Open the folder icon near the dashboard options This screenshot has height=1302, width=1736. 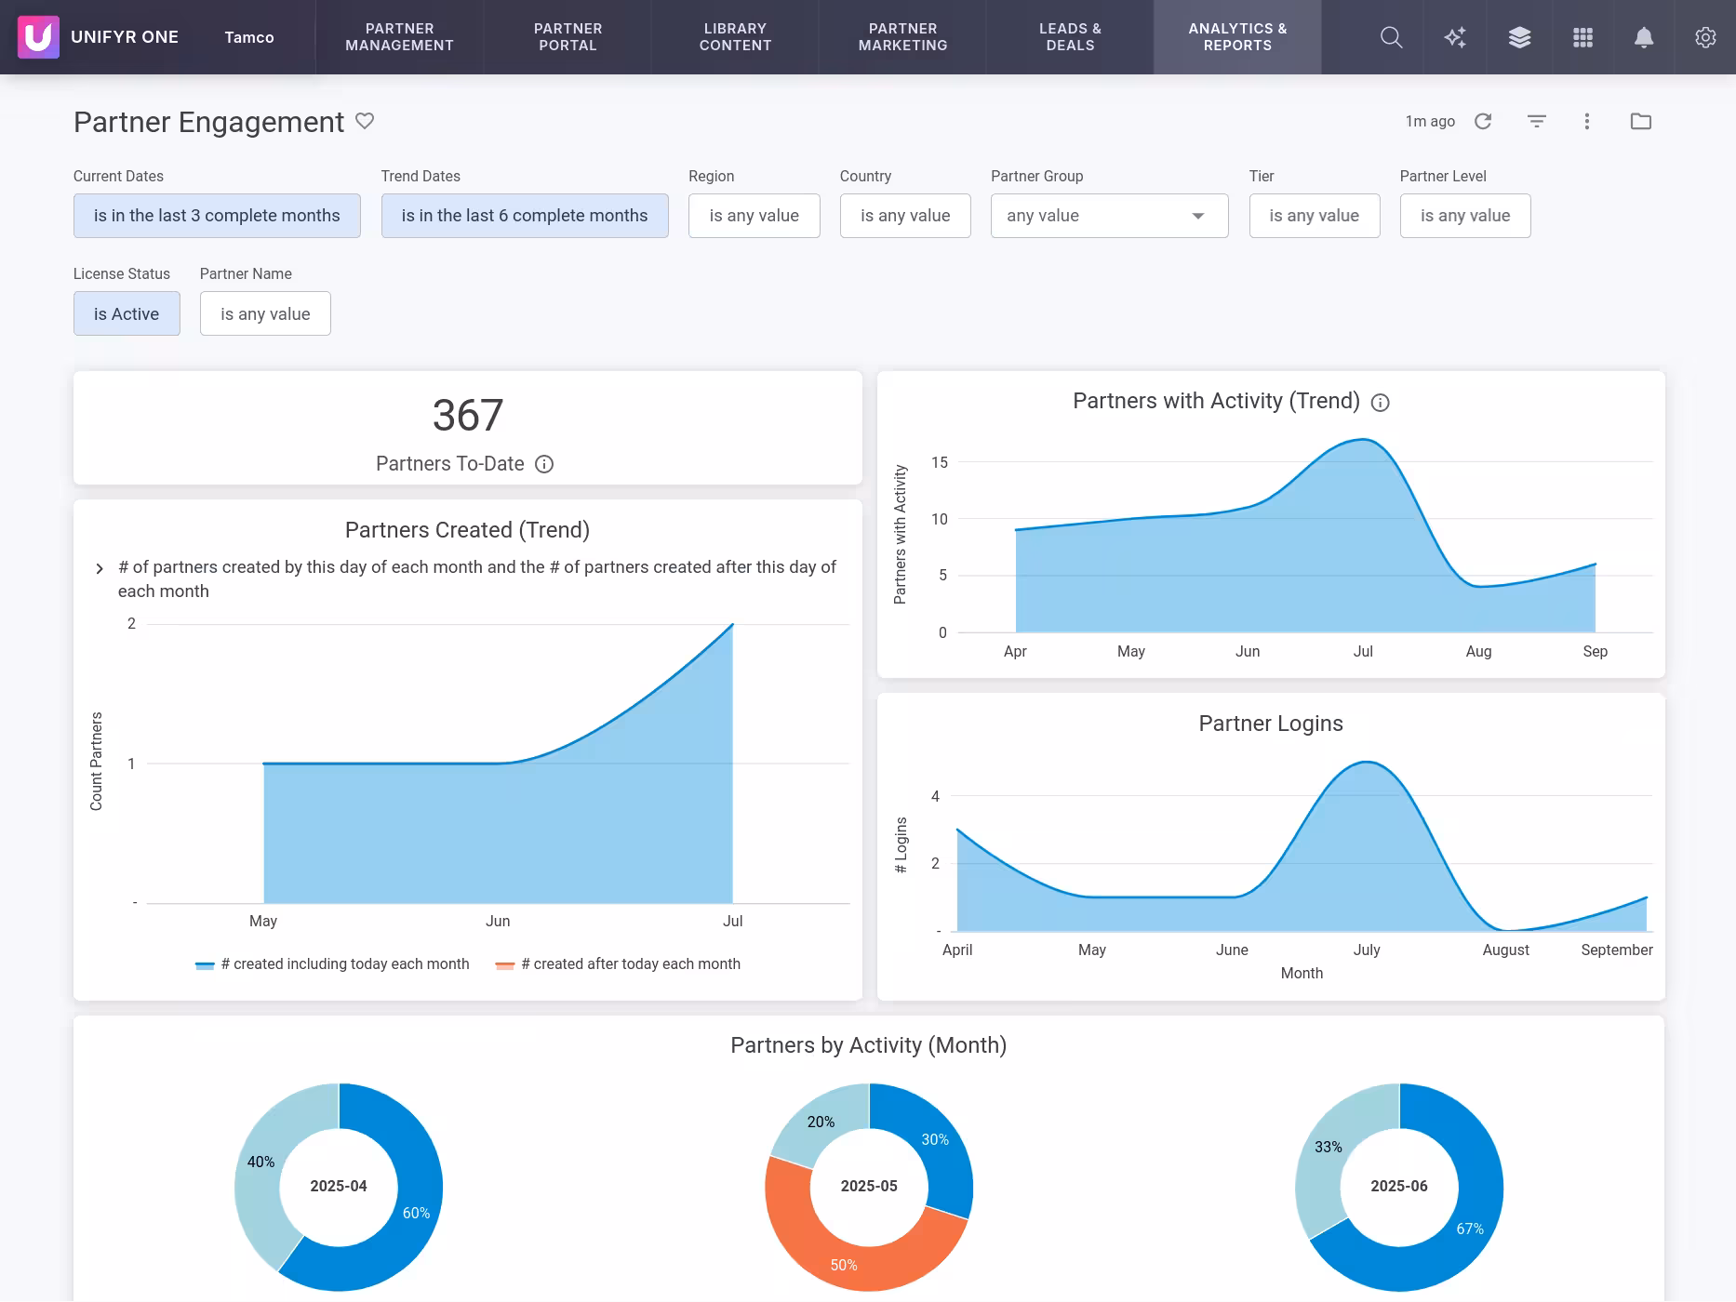(x=1641, y=121)
